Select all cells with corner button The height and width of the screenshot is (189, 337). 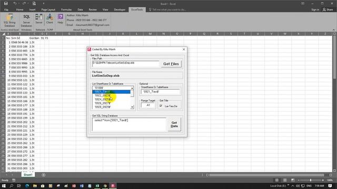point(3,34)
